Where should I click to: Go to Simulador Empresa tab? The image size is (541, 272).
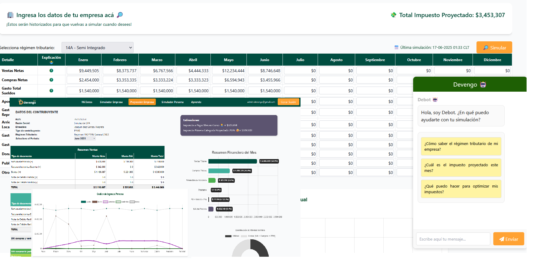(111, 102)
